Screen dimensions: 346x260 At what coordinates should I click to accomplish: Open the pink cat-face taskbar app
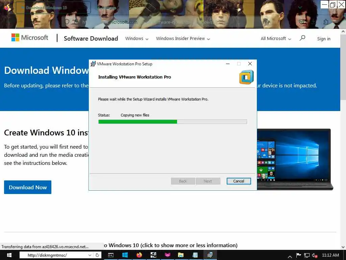(x=168, y=255)
